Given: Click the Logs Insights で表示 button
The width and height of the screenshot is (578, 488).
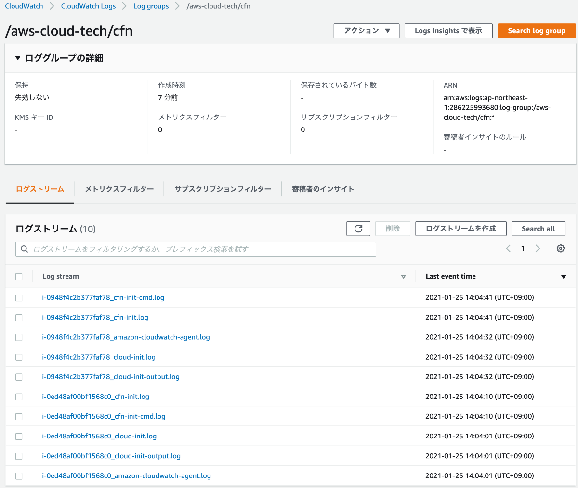Looking at the screenshot, I should coord(448,30).
